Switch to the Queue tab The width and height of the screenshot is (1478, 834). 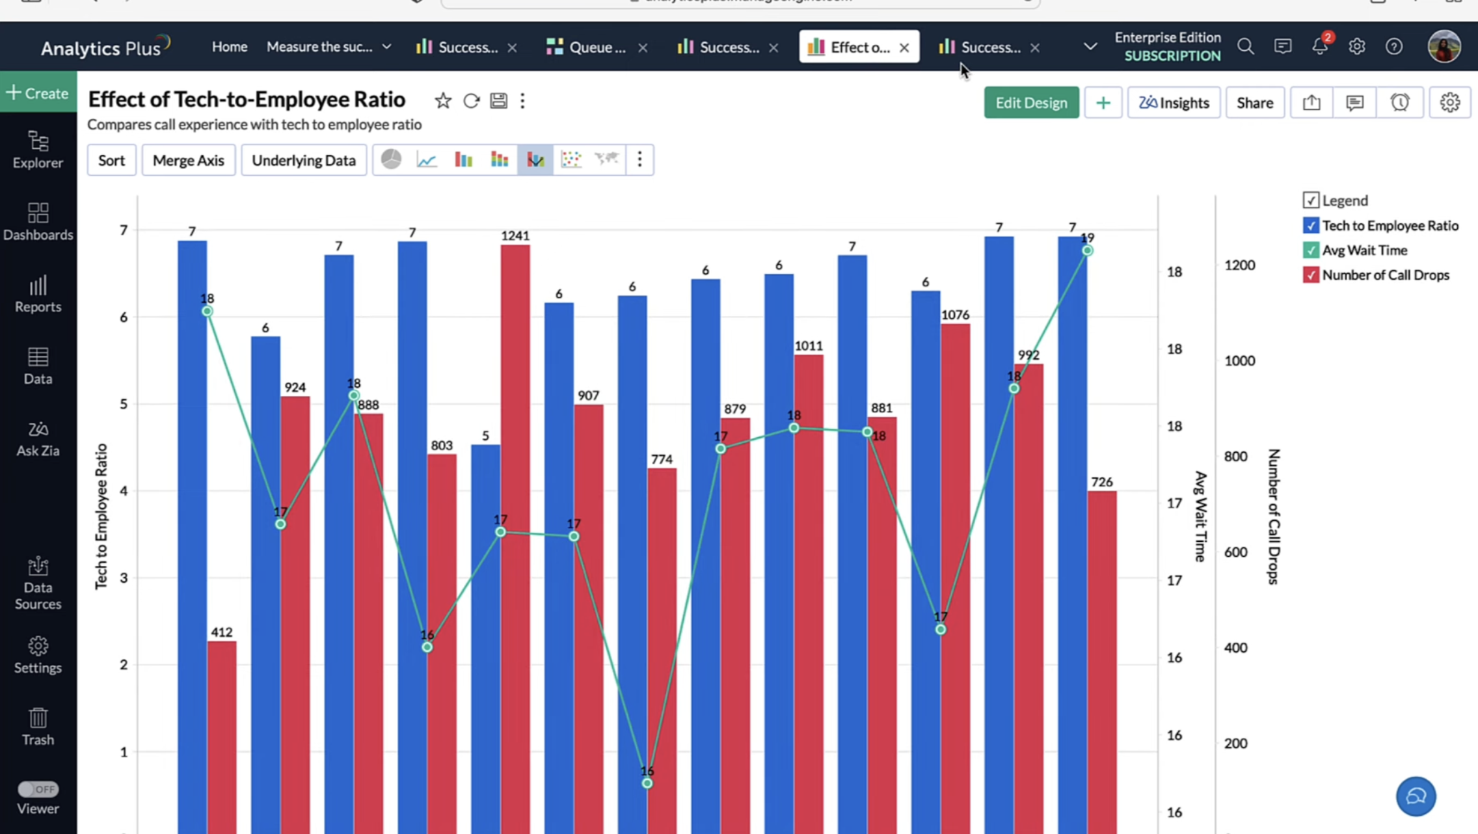click(x=587, y=47)
